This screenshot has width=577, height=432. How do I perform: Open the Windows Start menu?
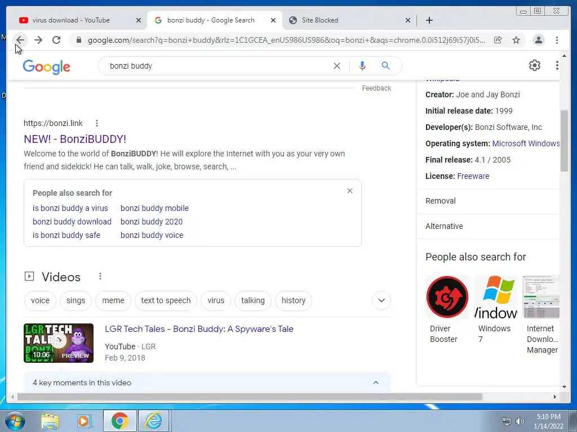point(15,421)
